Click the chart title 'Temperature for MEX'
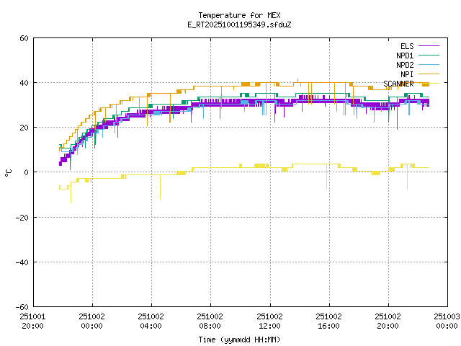 coord(239,15)
